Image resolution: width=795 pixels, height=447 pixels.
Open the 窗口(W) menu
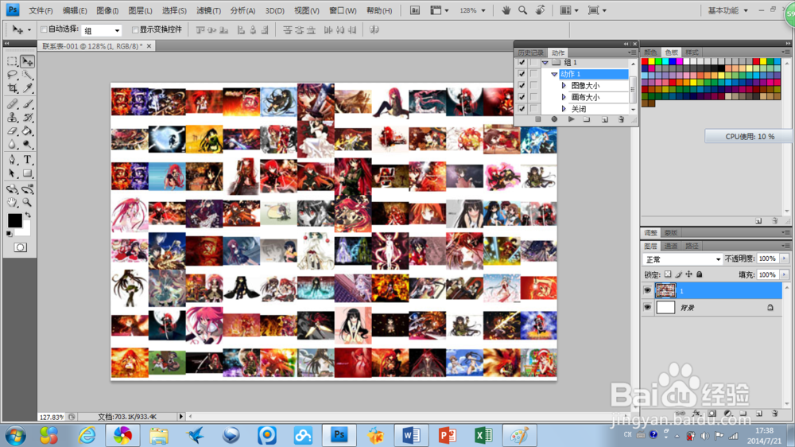(x=343, y=10)
